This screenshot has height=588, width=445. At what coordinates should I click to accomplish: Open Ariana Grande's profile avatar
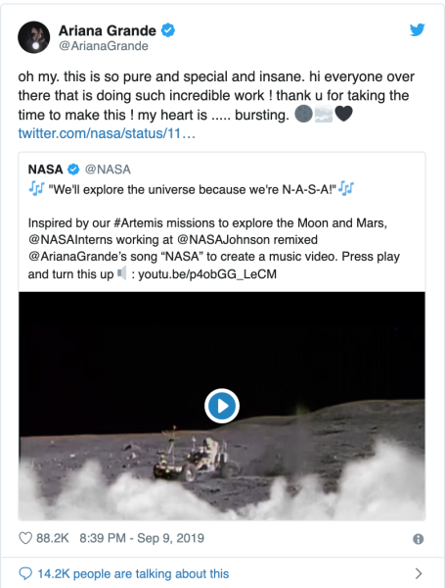[x=33, y=37]
